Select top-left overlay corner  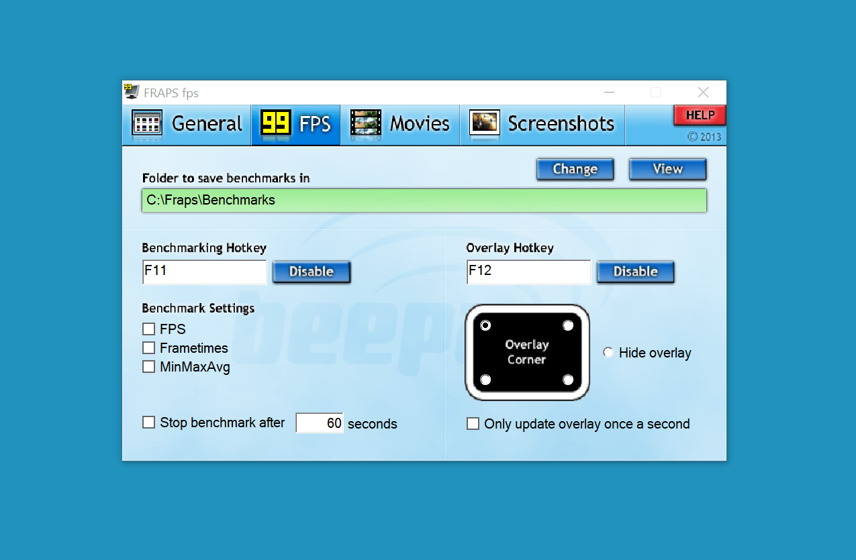(485, 325)
